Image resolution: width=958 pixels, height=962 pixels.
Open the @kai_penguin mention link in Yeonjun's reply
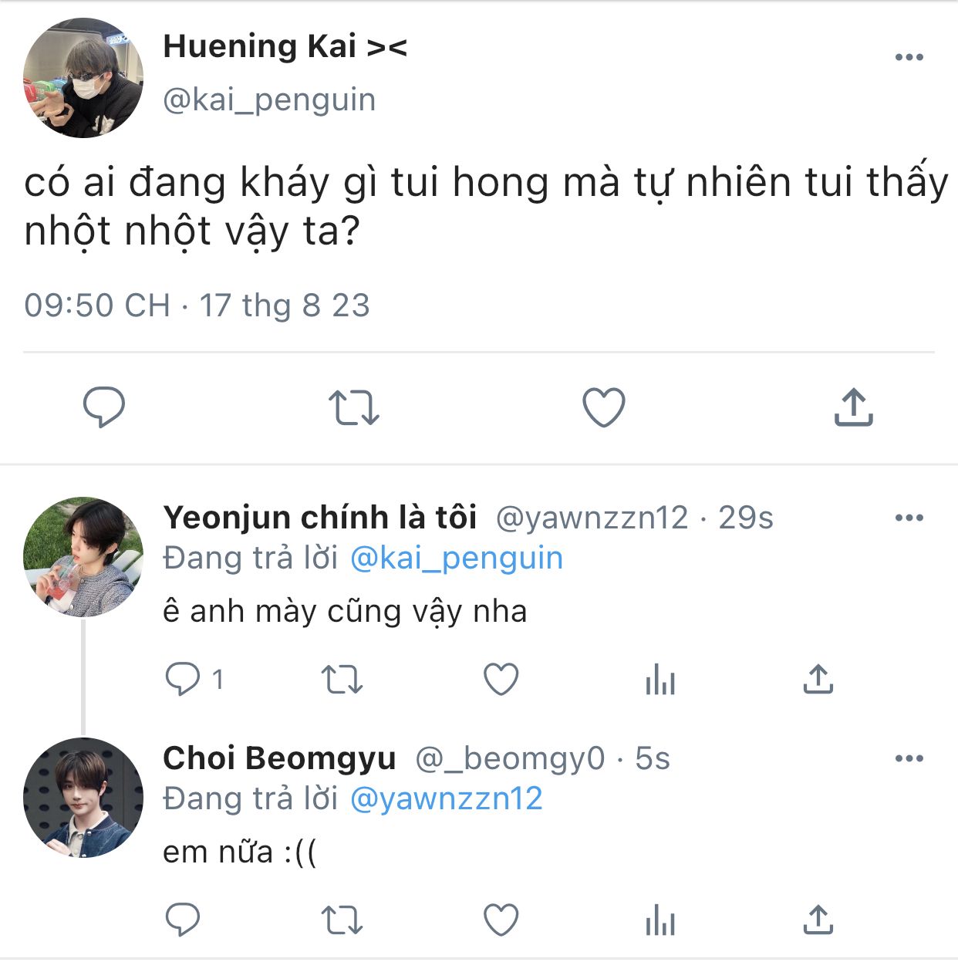point(457,559)
